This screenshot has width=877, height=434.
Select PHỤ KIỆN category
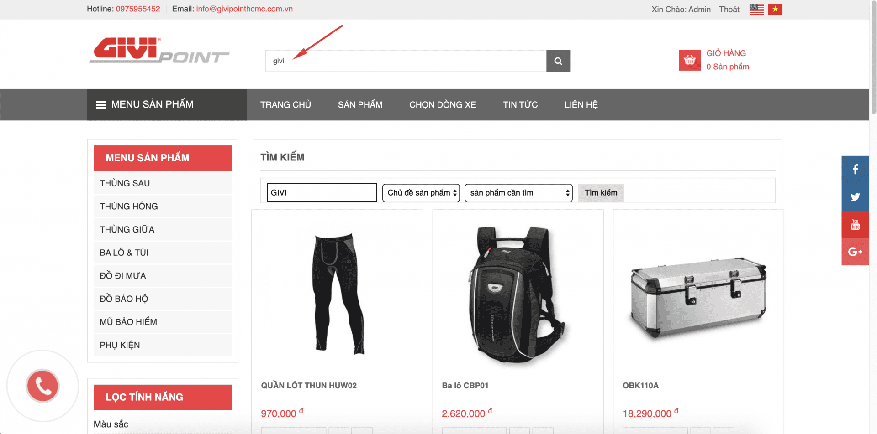[163, 345]
